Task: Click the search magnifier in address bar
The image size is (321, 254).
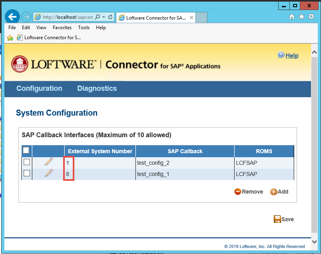Action: tap(98, 17)
